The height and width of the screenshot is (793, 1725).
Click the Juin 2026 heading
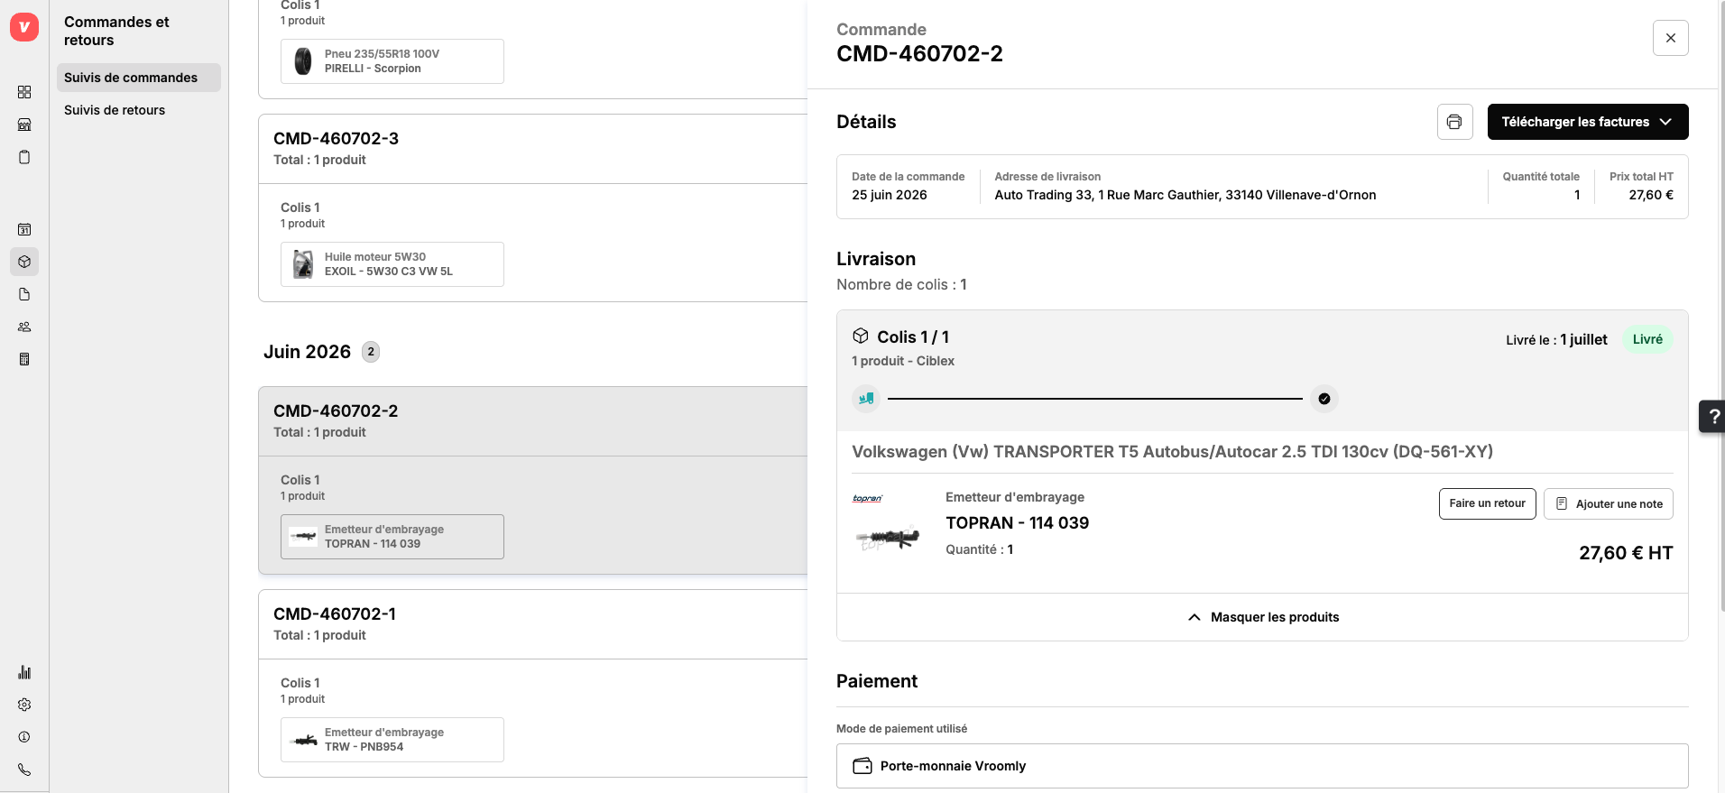pyautogui.click(x=307, y=352)
